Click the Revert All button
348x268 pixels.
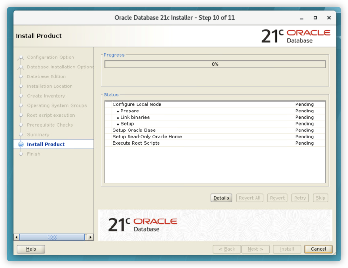point(249,198)
